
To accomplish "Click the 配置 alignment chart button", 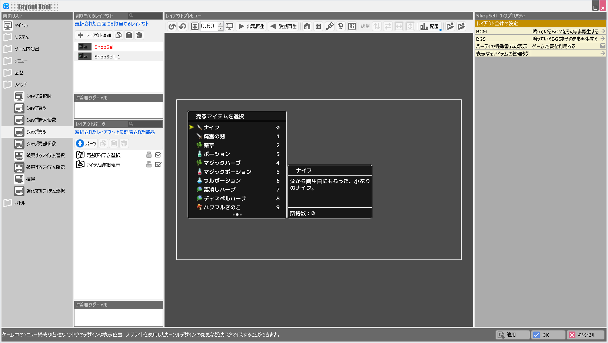I will (x=430, y=26).
